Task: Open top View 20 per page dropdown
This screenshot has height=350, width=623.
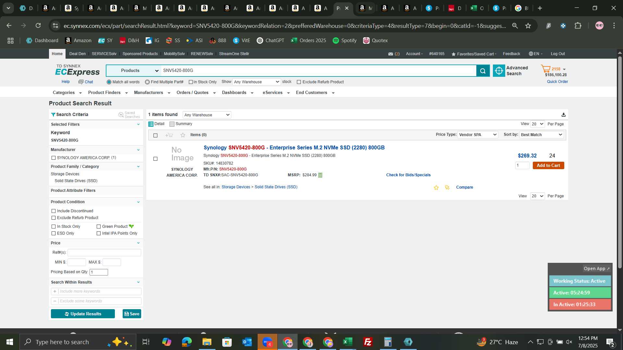Action: [x=537, y=124]
